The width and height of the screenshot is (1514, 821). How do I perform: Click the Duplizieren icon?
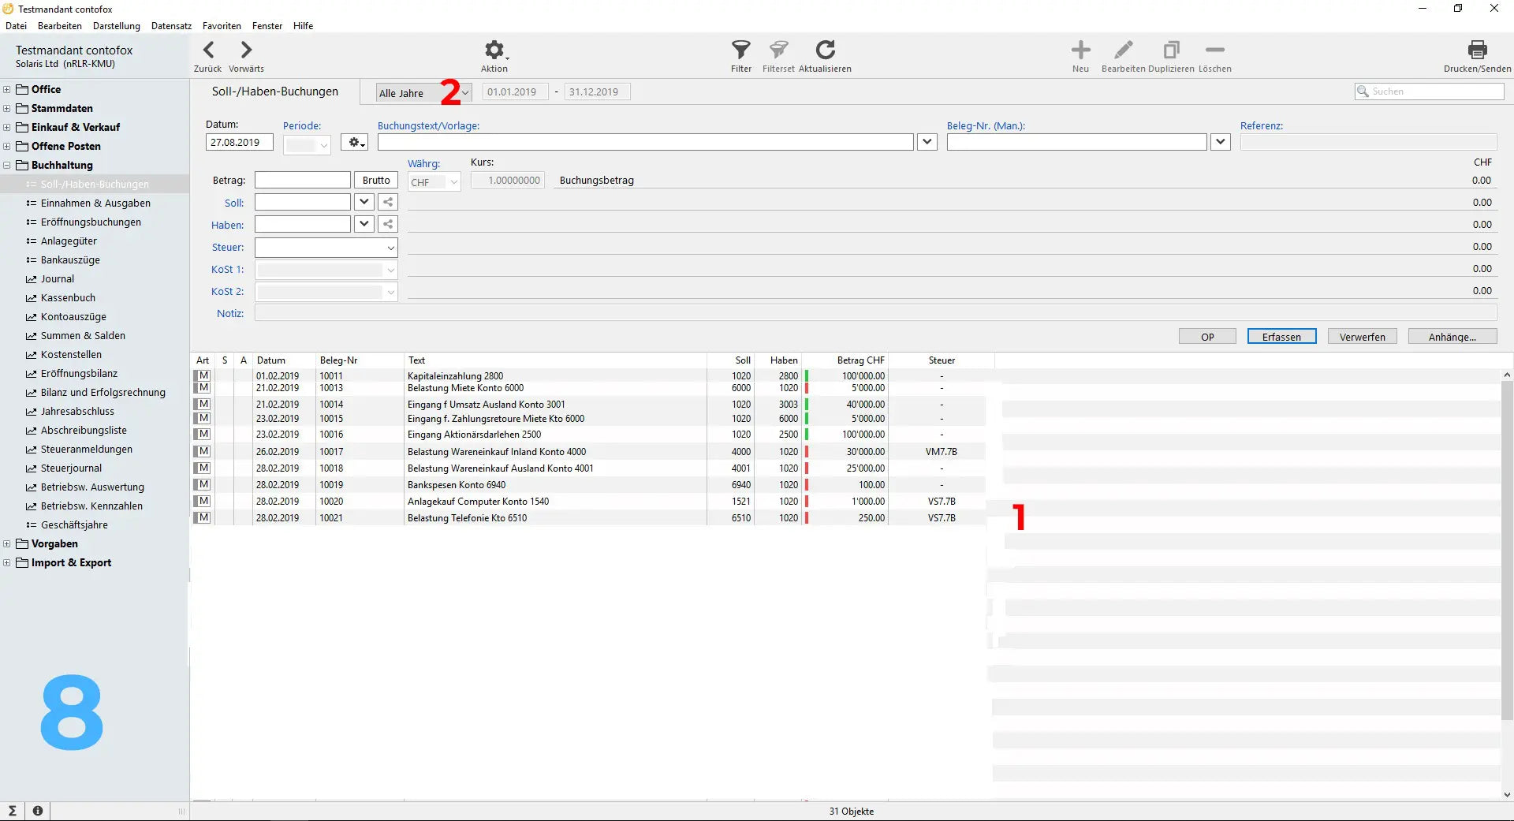click(1171, 50)
